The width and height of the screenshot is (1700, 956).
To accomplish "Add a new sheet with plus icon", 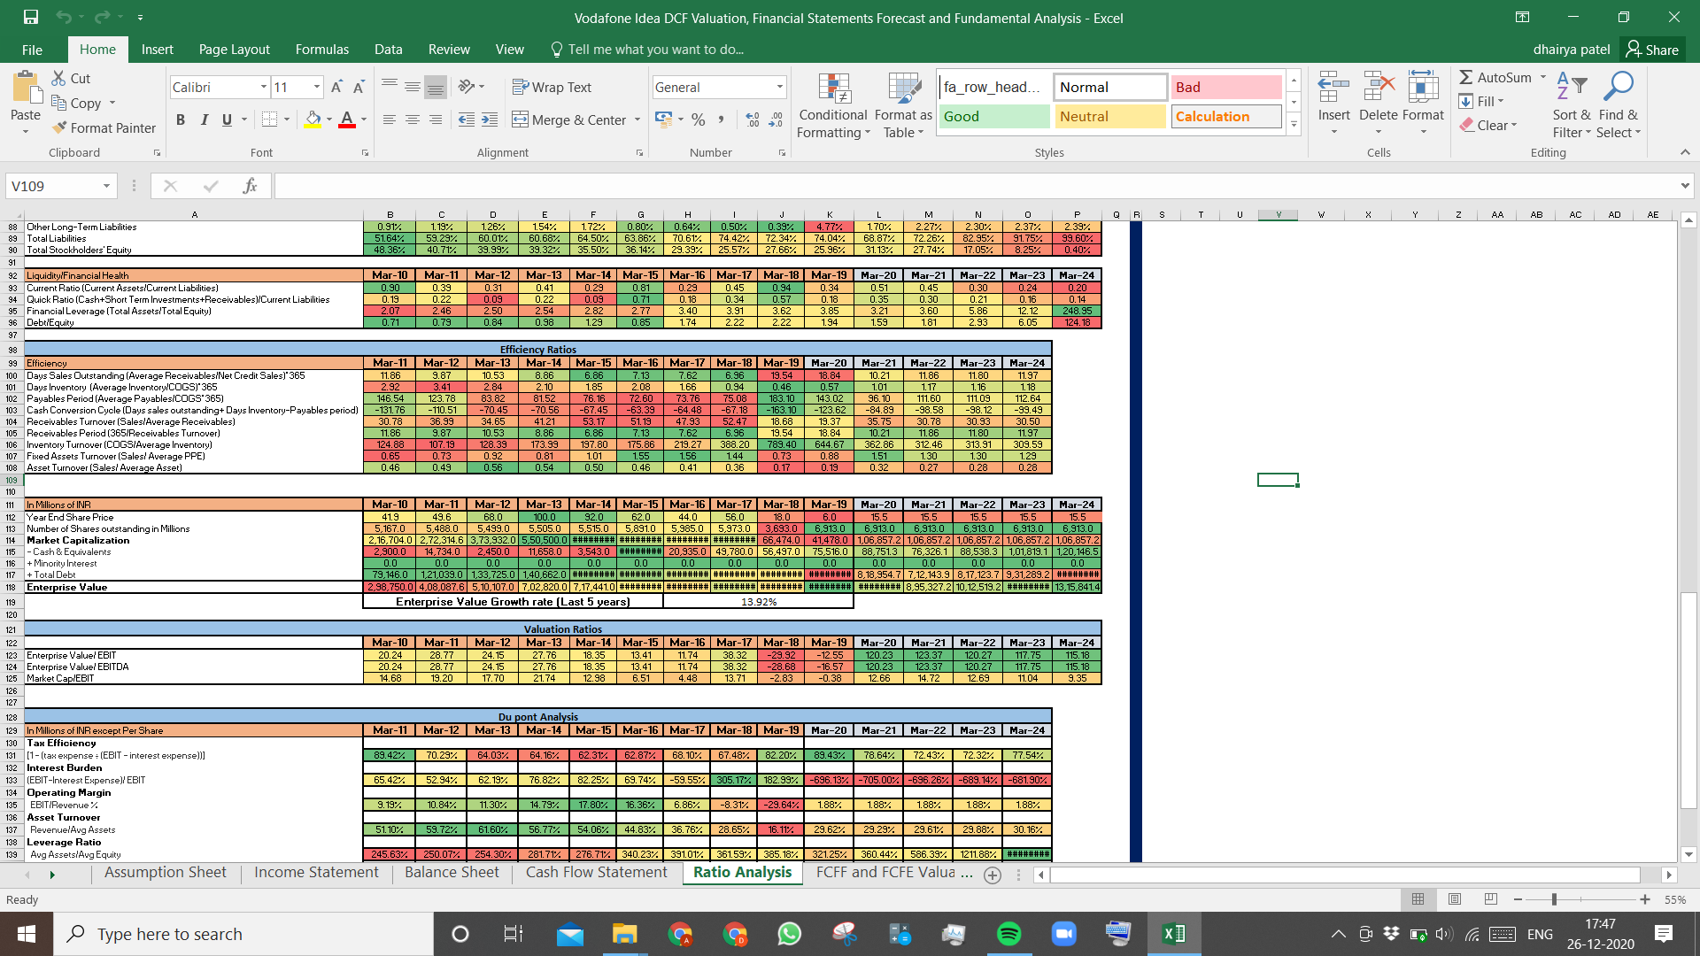I will 993,875.
